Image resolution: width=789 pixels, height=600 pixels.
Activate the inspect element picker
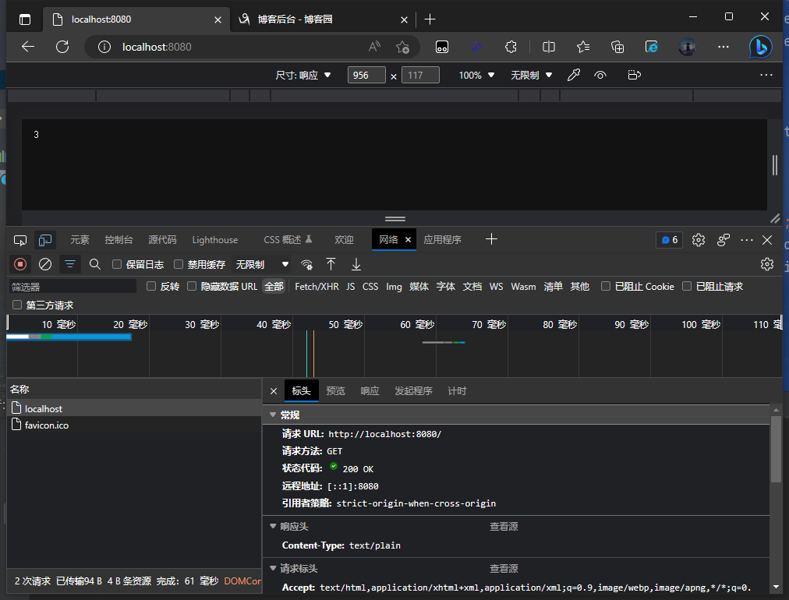[21, 240]
